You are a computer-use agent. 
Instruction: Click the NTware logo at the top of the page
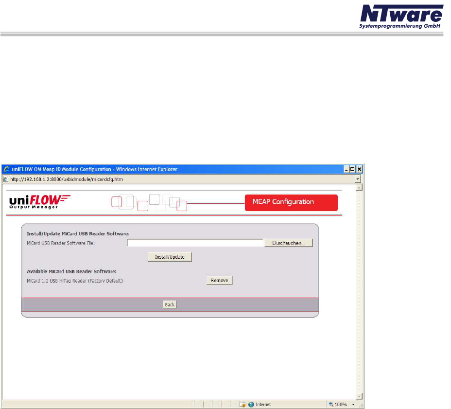[x=401, y=17]
